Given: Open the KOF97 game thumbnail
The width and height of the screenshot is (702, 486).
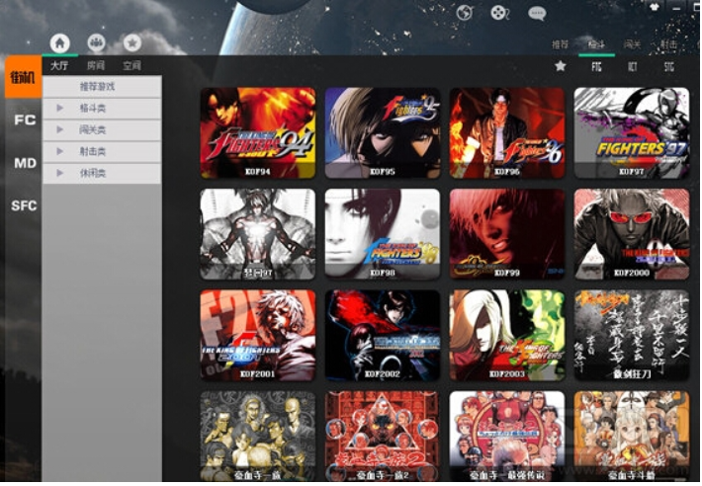Looking at the screenshot, I should click(632, 132).
